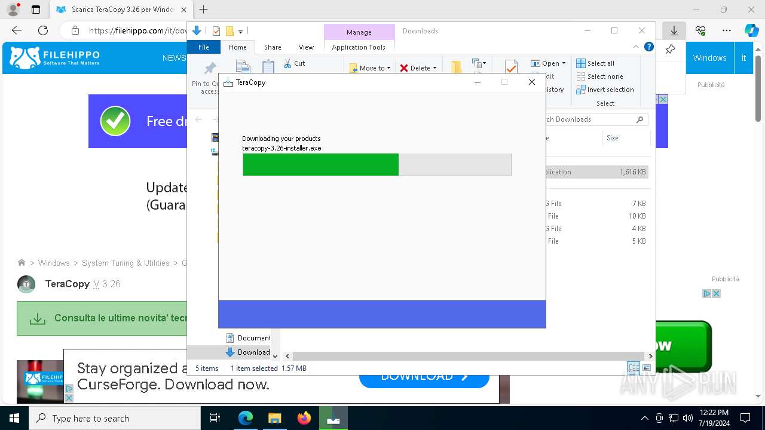Open the File menu in Explorer
Viewport: 765px width, 430px height.
click(x=204, y=47)
